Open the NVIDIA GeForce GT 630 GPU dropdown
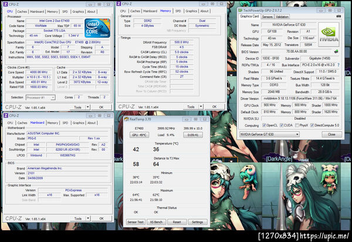352x242 pixels. click(x=269, y=134)
